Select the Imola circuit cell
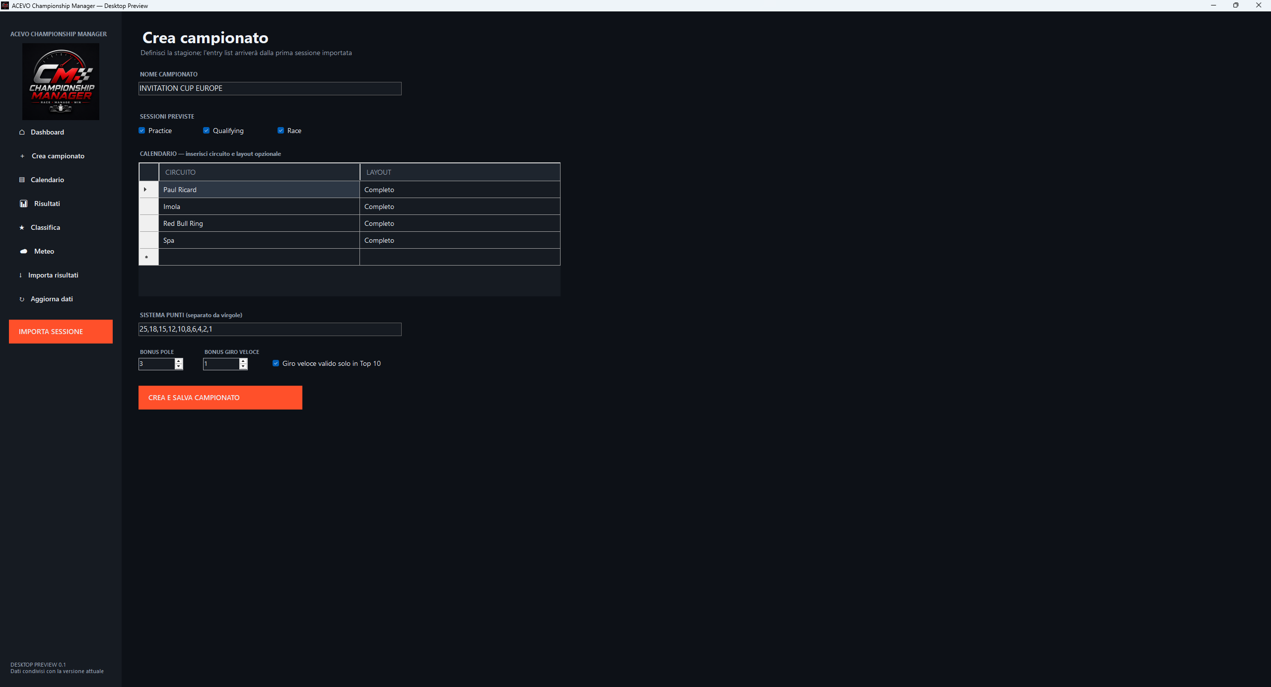Image resolution: width=1271 pixels, height=687 pixels. pos(259,206)
